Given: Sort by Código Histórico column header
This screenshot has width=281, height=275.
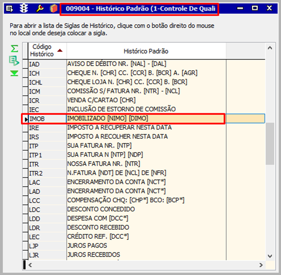Looking at the screenshot, I should [47, 50].
